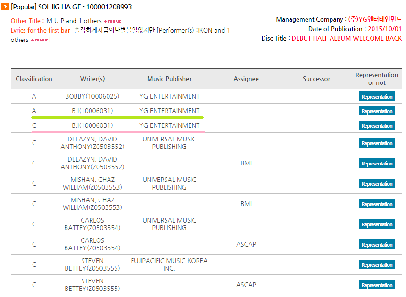406x297 pixels.
Task: Click management company (주)YG엔터테인먼트
Action: pyautogui.click(x=375, y=19)
